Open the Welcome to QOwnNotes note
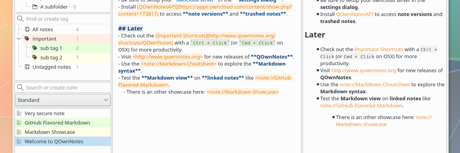 coord(63,141)
